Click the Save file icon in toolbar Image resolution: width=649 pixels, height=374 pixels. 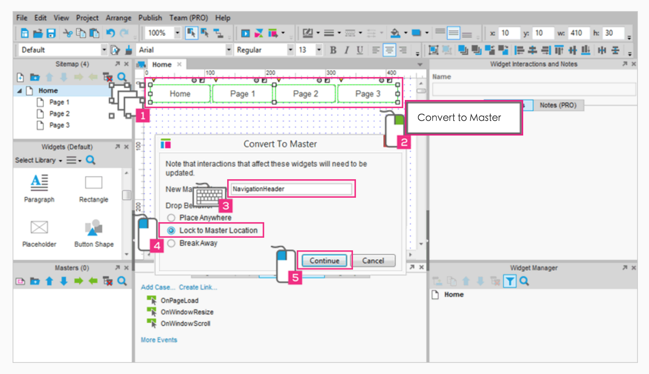coord(51,33)
